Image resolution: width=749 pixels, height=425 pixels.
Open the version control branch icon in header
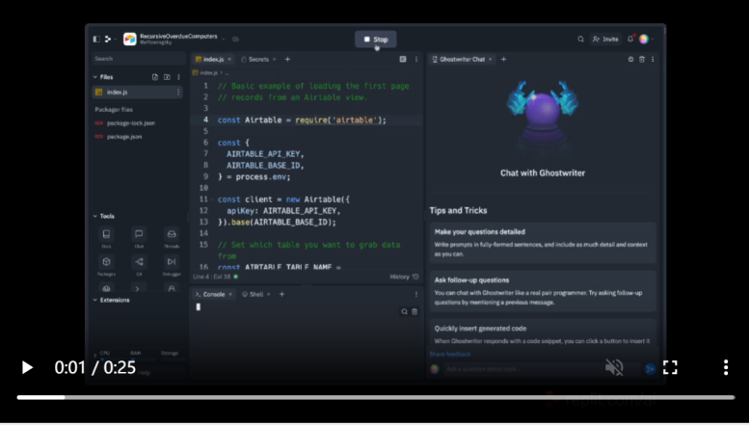[108, 40]
